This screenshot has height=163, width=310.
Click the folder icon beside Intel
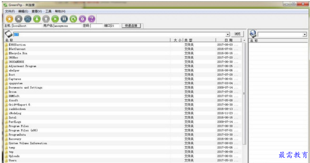point(6,117)
